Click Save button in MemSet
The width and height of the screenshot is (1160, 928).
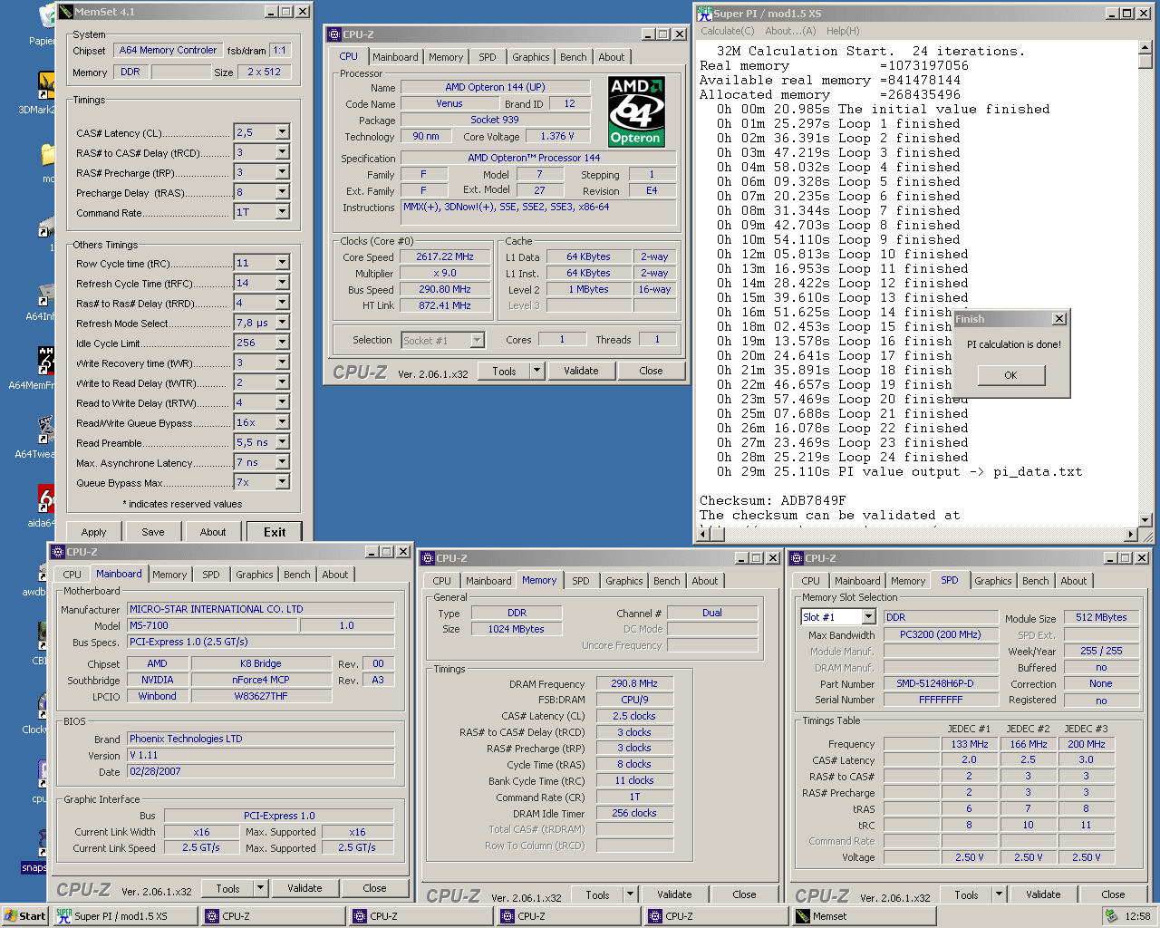153,532
